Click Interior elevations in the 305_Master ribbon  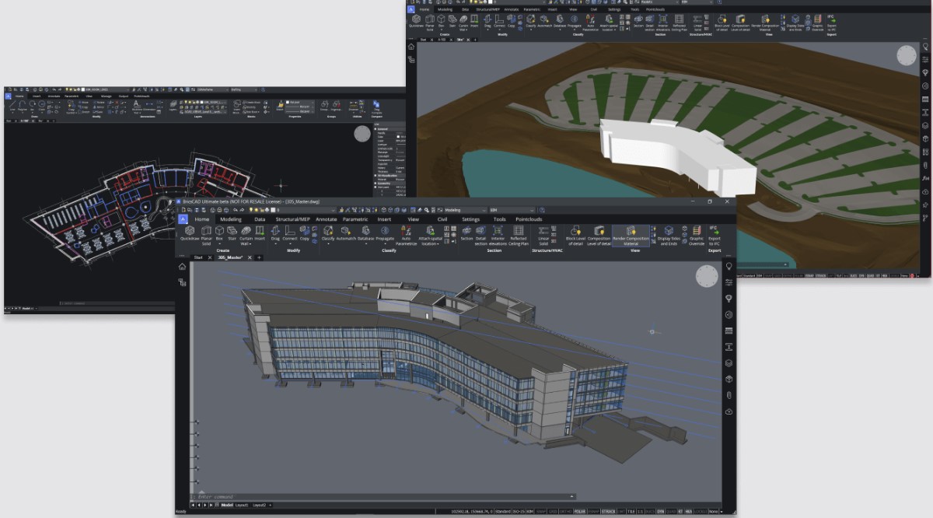coord(498,235)
